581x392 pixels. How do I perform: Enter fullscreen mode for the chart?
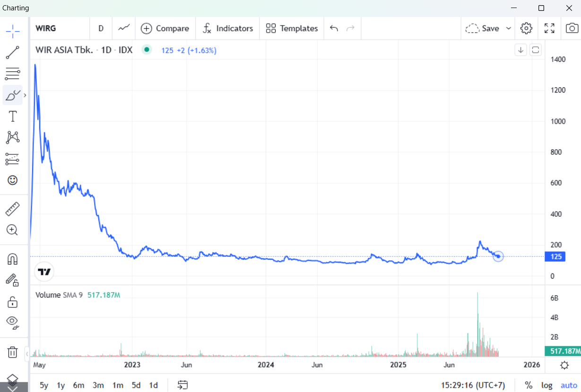(x=549, y=28)
